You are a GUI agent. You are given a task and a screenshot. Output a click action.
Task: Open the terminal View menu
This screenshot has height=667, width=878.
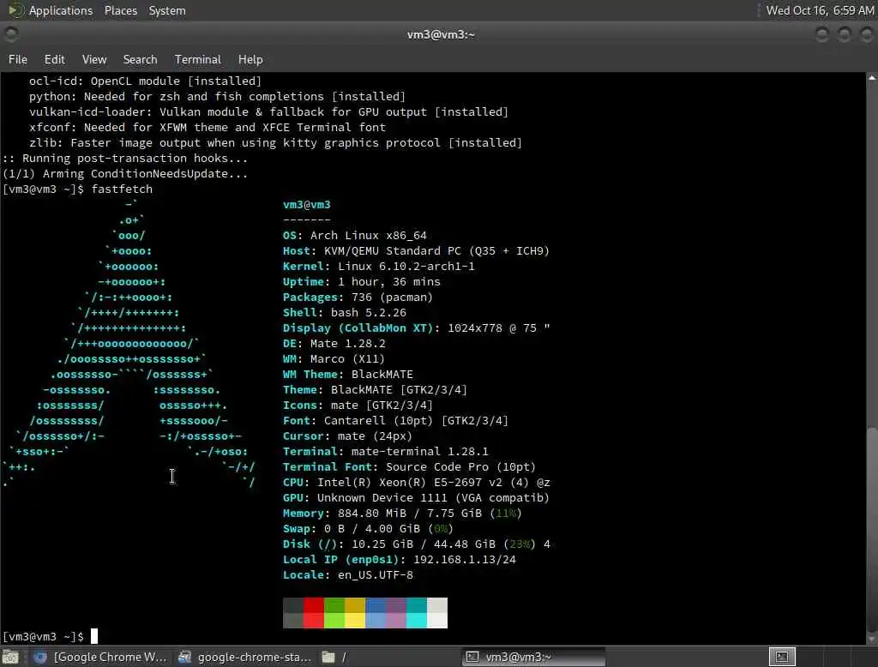94,59
